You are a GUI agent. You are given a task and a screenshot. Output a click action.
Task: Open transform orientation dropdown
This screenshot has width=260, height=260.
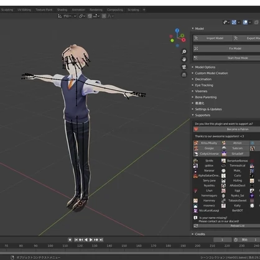tap(67, 16)
